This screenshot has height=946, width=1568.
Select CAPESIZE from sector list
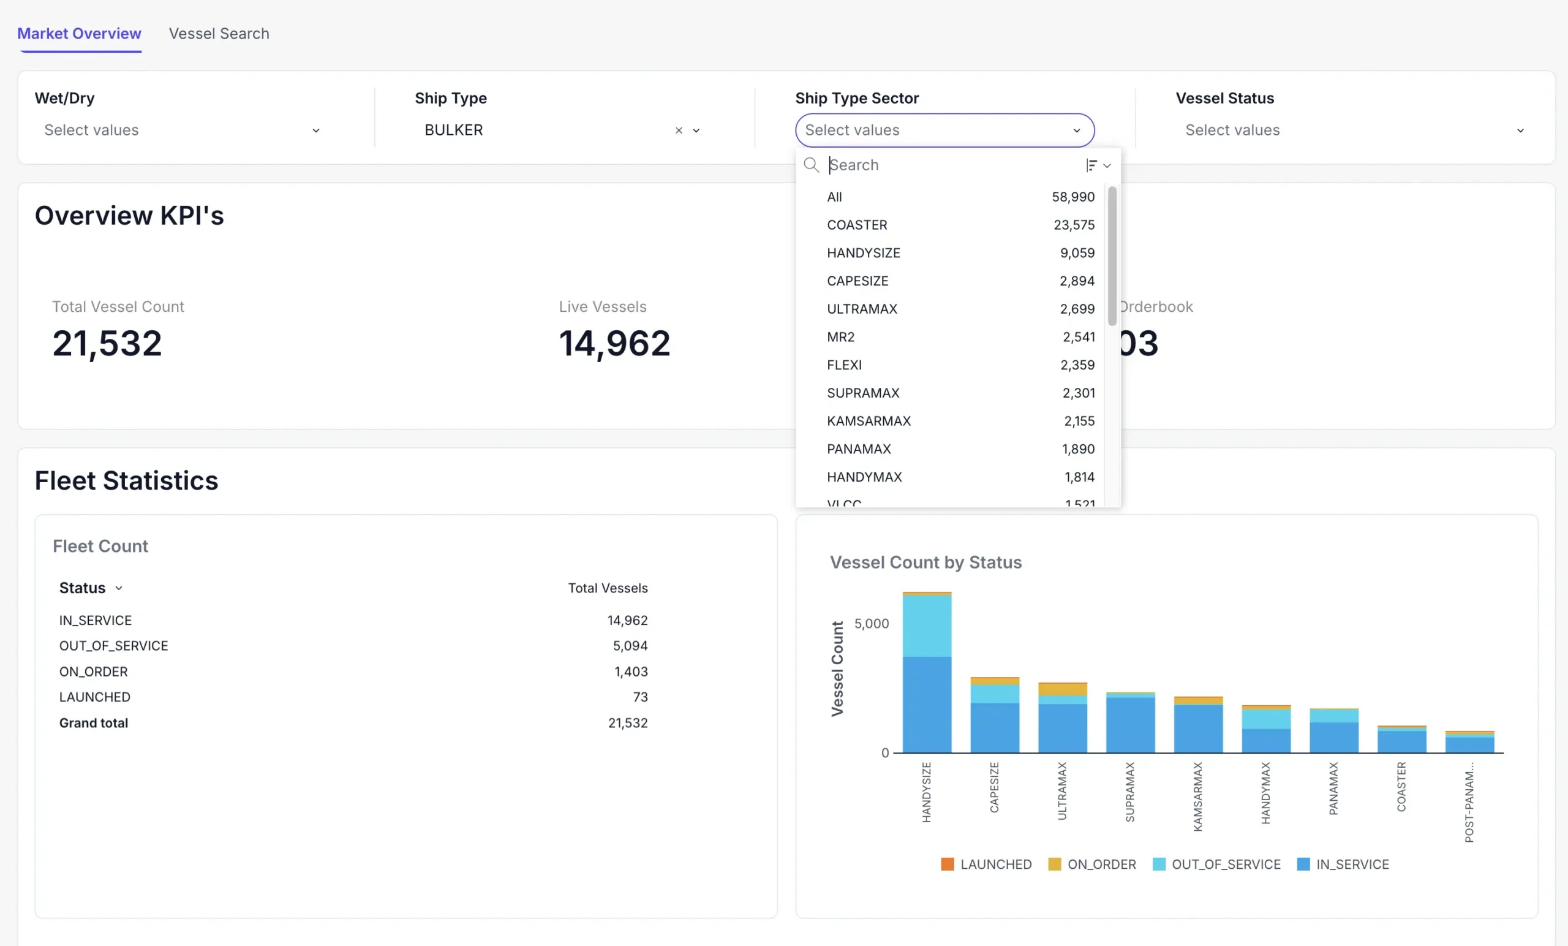(x=951, y=281)
